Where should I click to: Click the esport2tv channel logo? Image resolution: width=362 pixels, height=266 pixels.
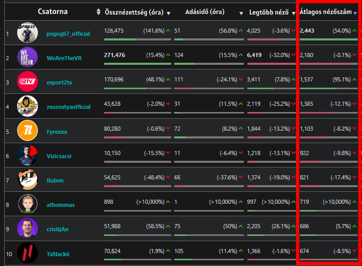28,82
